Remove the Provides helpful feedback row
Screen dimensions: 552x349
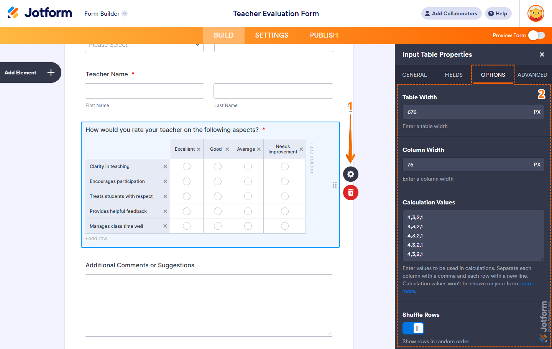click(x=165, y=211)
